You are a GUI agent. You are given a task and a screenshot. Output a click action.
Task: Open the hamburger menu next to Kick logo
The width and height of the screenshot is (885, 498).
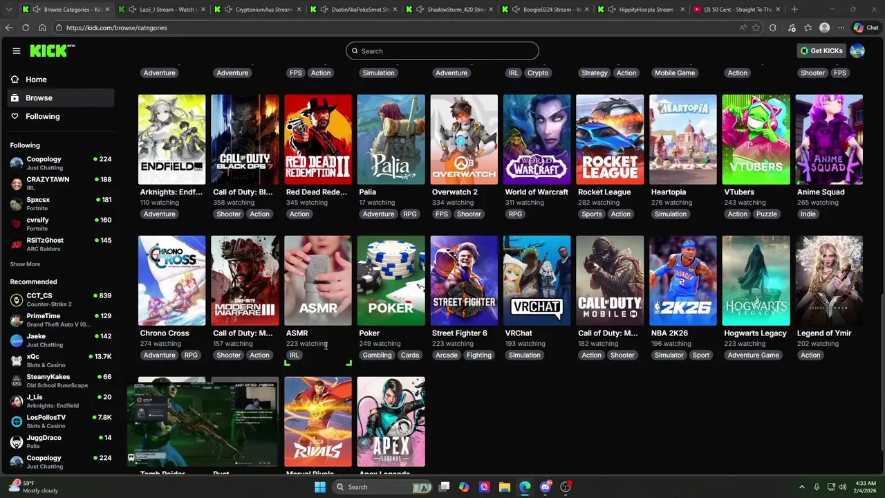tap(16, 50)
